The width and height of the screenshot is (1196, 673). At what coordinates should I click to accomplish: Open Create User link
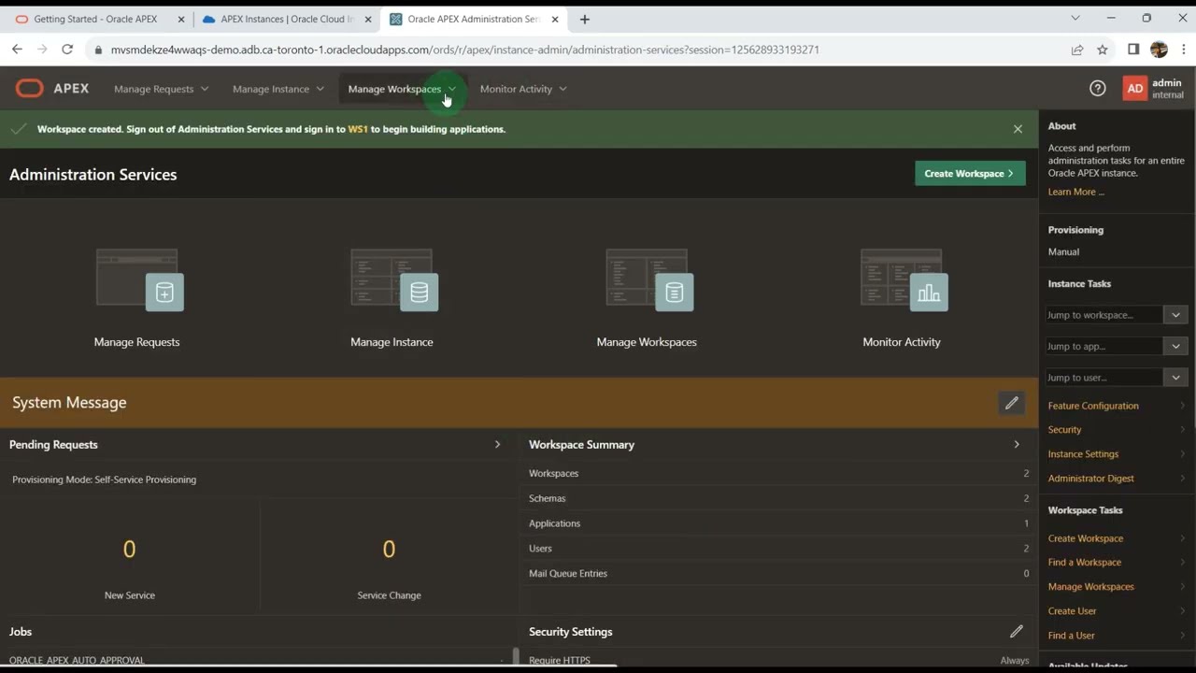click(x=1072, y=611)
